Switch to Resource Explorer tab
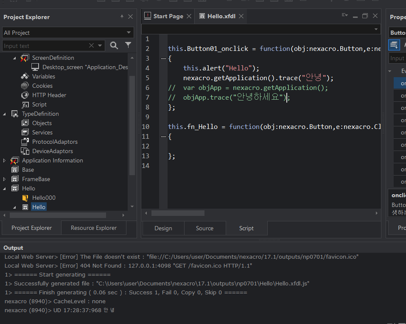This screenshot has width=406, height=324. pos(94,228)
